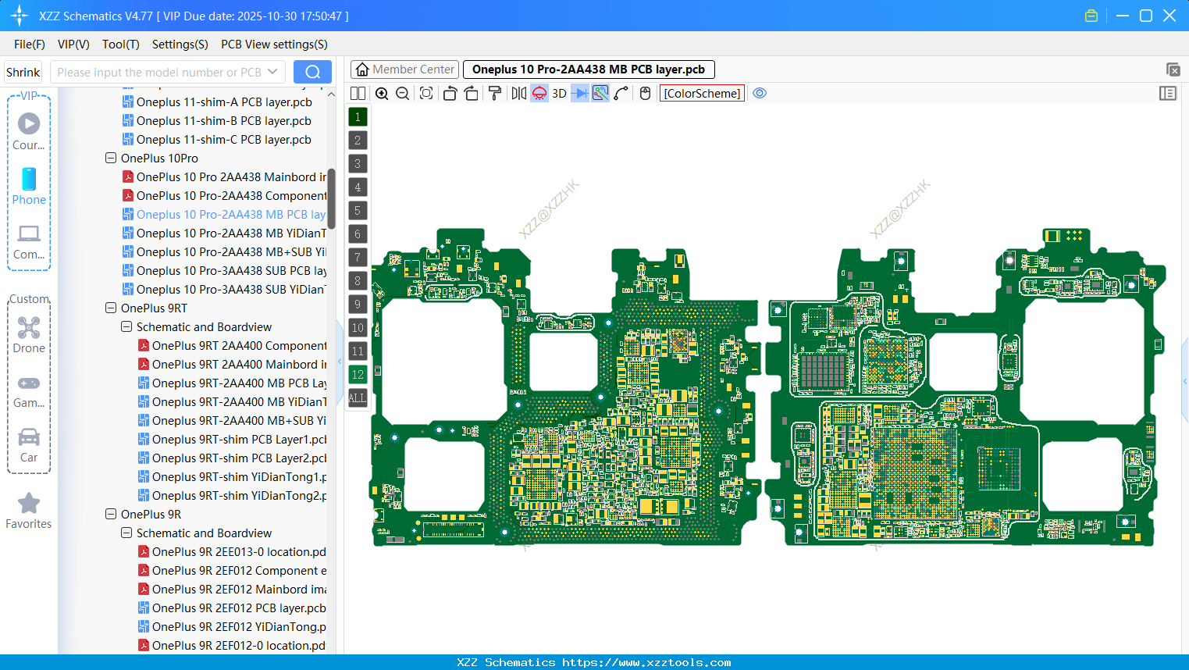Screen dimensions: 1189x670
Task: Open the PCB View settings menu
Action: click(273, 45)
